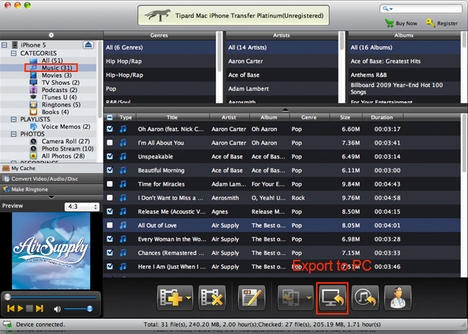Viewport: 468px width, 334px height.
Task: Collapse the genre browser with the up arrow
Action: (285, 110)
